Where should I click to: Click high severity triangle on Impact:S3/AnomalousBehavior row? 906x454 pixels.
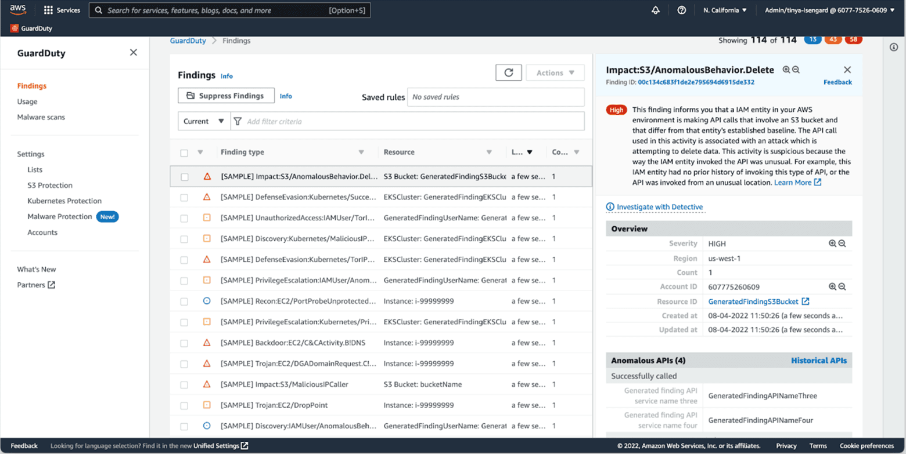(207, 176)
